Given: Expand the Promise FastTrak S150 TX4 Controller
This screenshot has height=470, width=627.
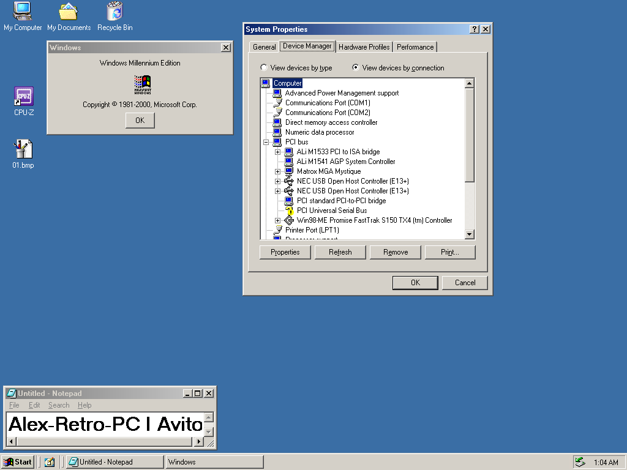Looking at the screenshot, I should click(x=277, y=220).
